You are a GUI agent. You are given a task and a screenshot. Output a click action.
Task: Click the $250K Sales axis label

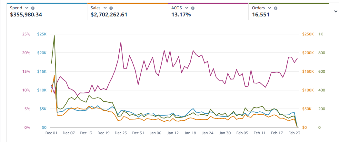coord(308,34)
